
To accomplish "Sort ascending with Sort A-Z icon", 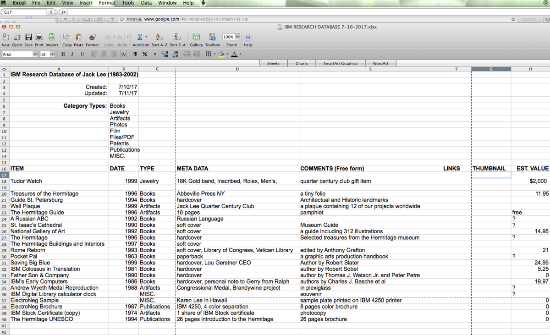I will tap(159, 37).
